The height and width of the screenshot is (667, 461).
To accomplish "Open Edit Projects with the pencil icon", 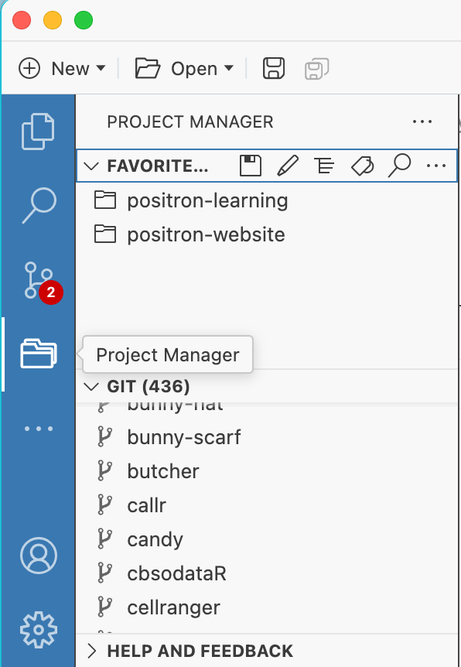I will (287, 165).
